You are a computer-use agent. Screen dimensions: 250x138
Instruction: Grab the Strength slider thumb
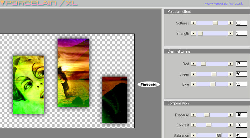(200, 33)
